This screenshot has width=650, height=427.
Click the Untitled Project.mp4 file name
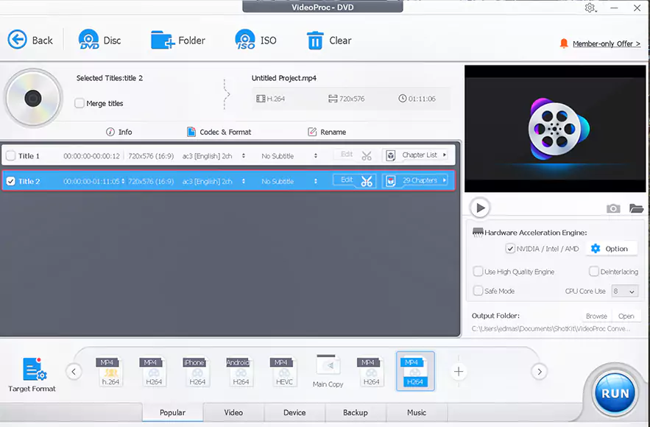284,78
